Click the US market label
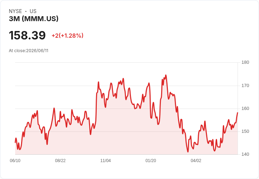Screen dimensions: 259x179 tap(33, 11)
